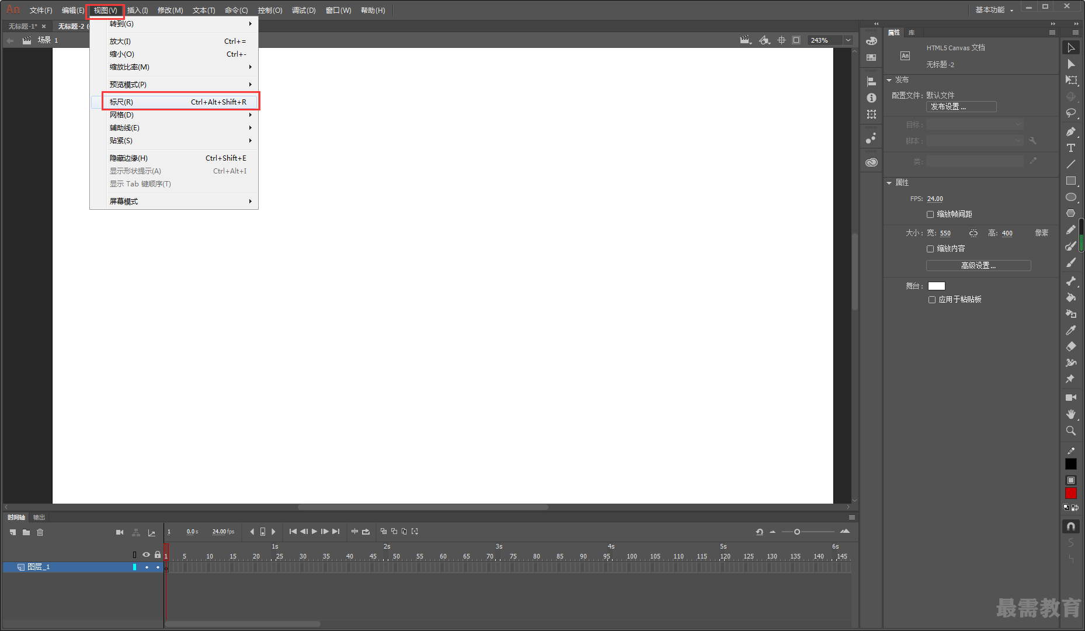Expand the 网格(D) submenu
This screenshot has height=631, width=1085.
click(x=174, y=115)
